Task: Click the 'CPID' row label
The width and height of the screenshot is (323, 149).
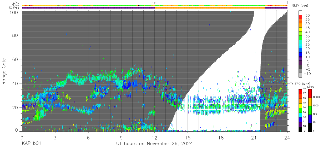Action: pyautogui.click(x=16, y=3)
